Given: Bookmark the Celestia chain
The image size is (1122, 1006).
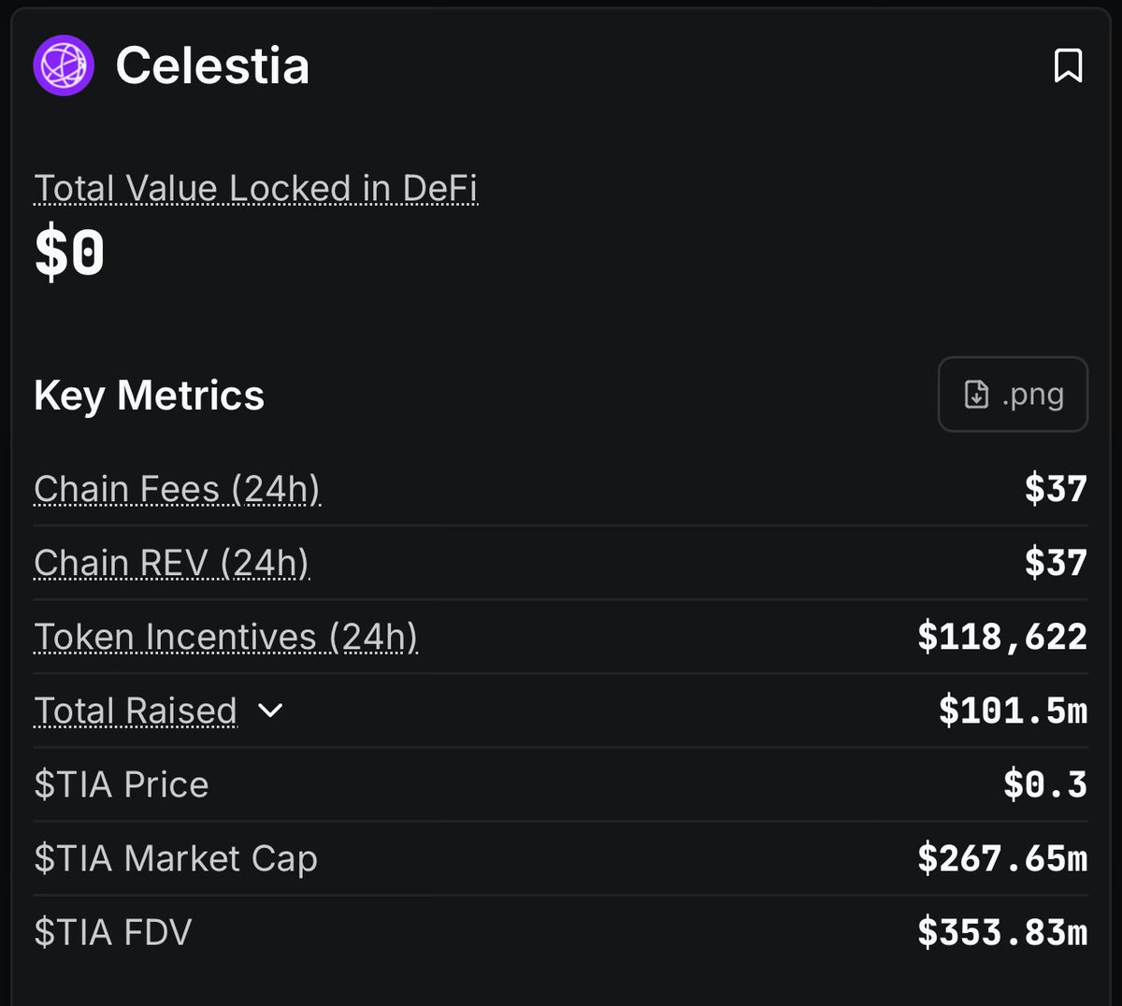Looking at the screenshot, I should tap(1068, 65).
